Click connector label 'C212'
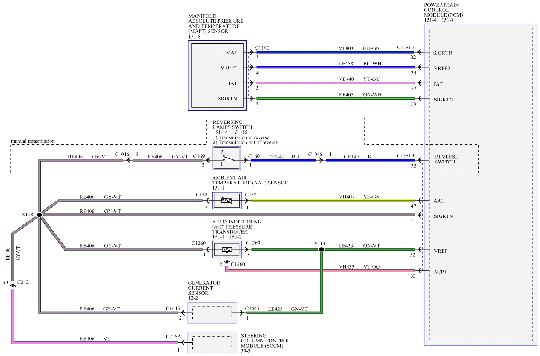Screen dimensions: 540x356 (23, 282)
